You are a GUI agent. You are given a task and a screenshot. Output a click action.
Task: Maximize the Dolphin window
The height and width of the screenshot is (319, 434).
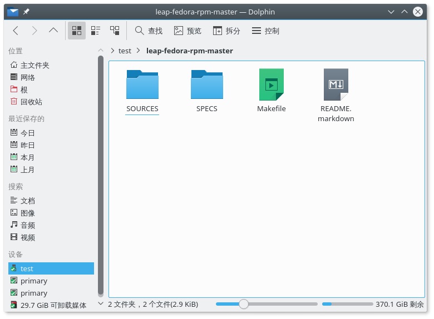pos(405,12)
